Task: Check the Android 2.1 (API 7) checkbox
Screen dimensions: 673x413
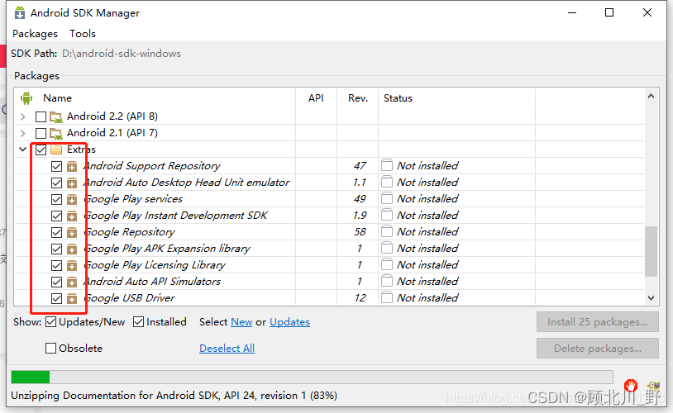Action: [x=41, y=133]
